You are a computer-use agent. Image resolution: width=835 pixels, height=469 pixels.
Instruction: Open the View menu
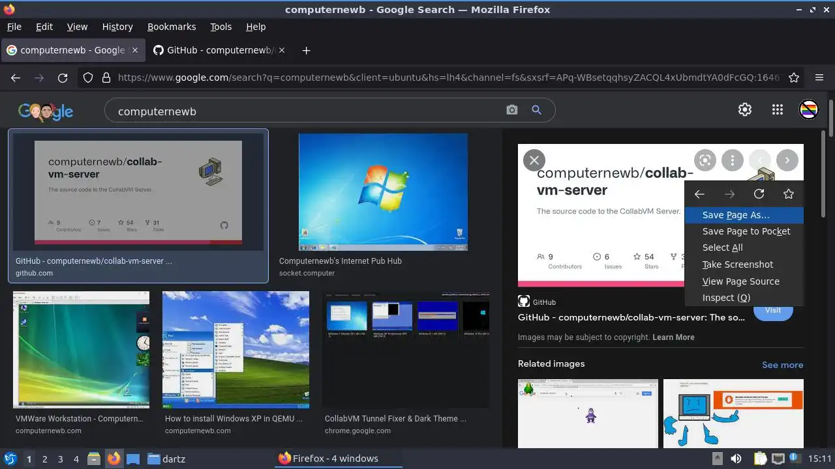77,27
